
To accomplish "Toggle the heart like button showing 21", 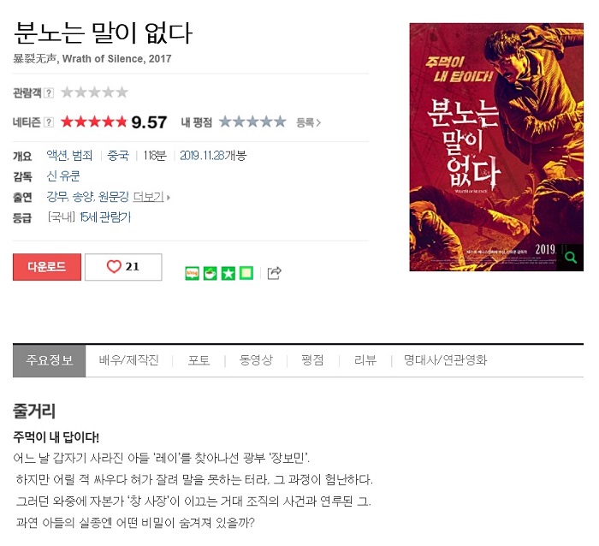I will pyautogui.click(x=123, y=267).
